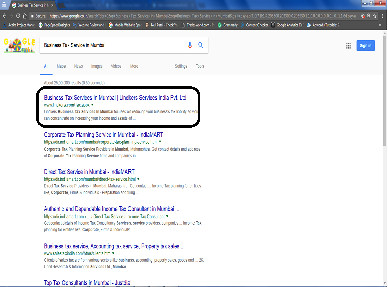Screen dimensions: 388x287
Task: Close the Business Tax Service browser tab
Action: click(x=52, y=5)
